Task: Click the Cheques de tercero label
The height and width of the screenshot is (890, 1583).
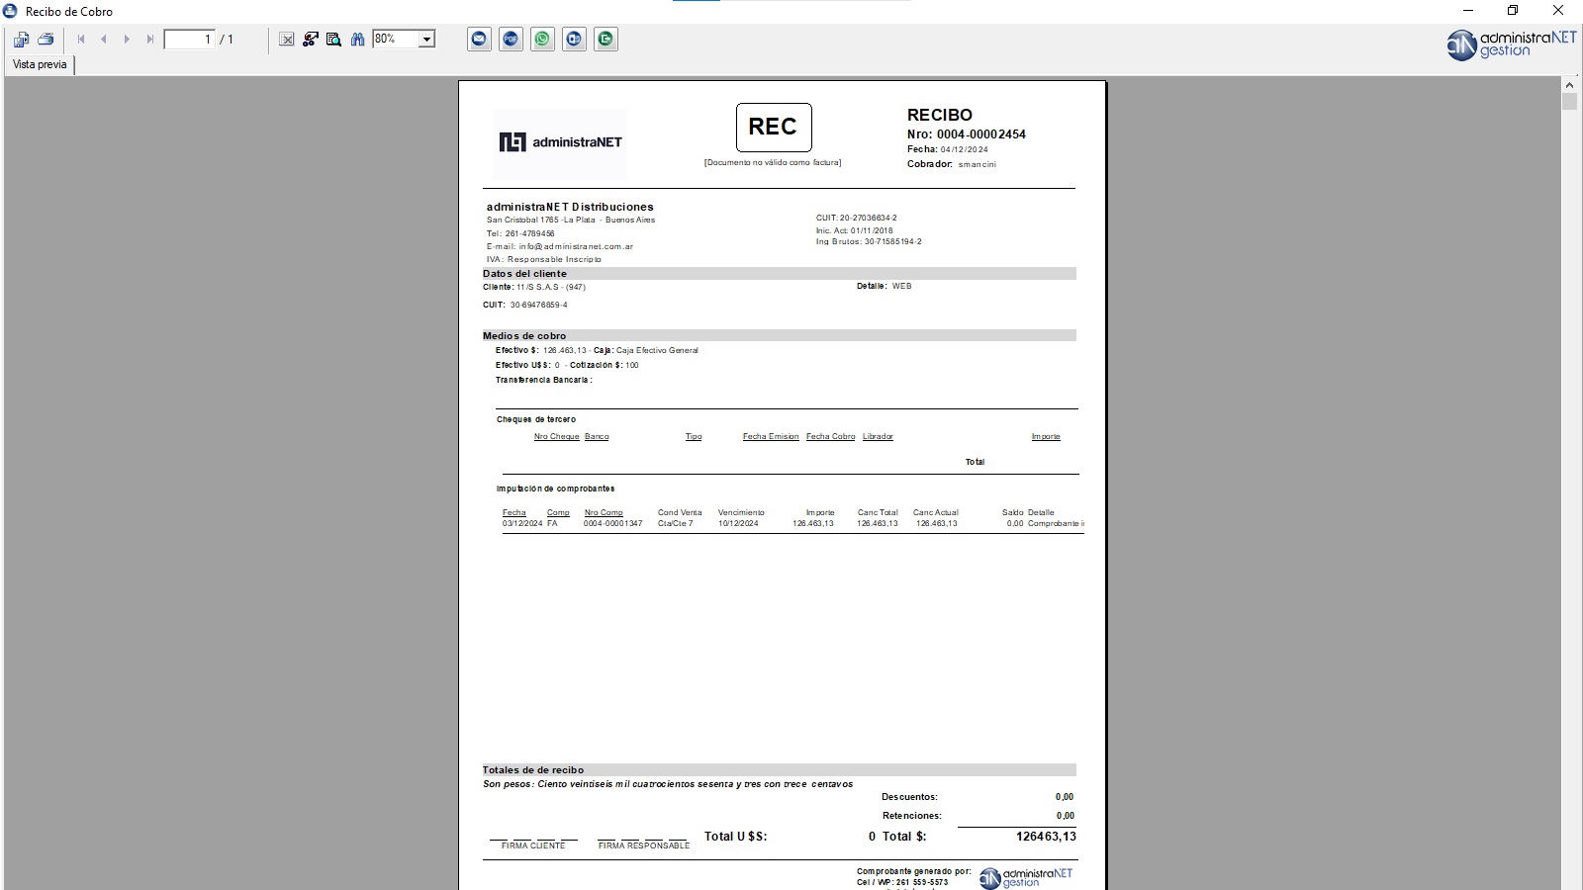Action: tap(536, 420)
